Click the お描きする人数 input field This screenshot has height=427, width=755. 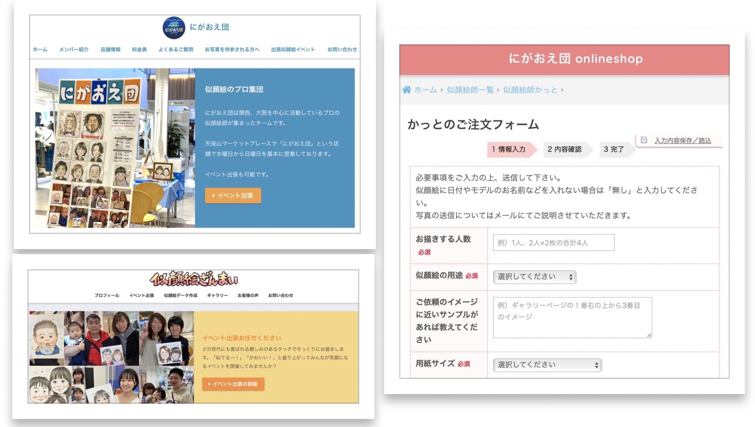click(553, 243)
